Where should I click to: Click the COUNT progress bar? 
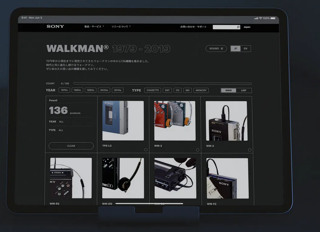162,83
